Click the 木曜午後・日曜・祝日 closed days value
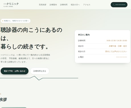Viewport: 131px width, 108px height. click(118, 46)
